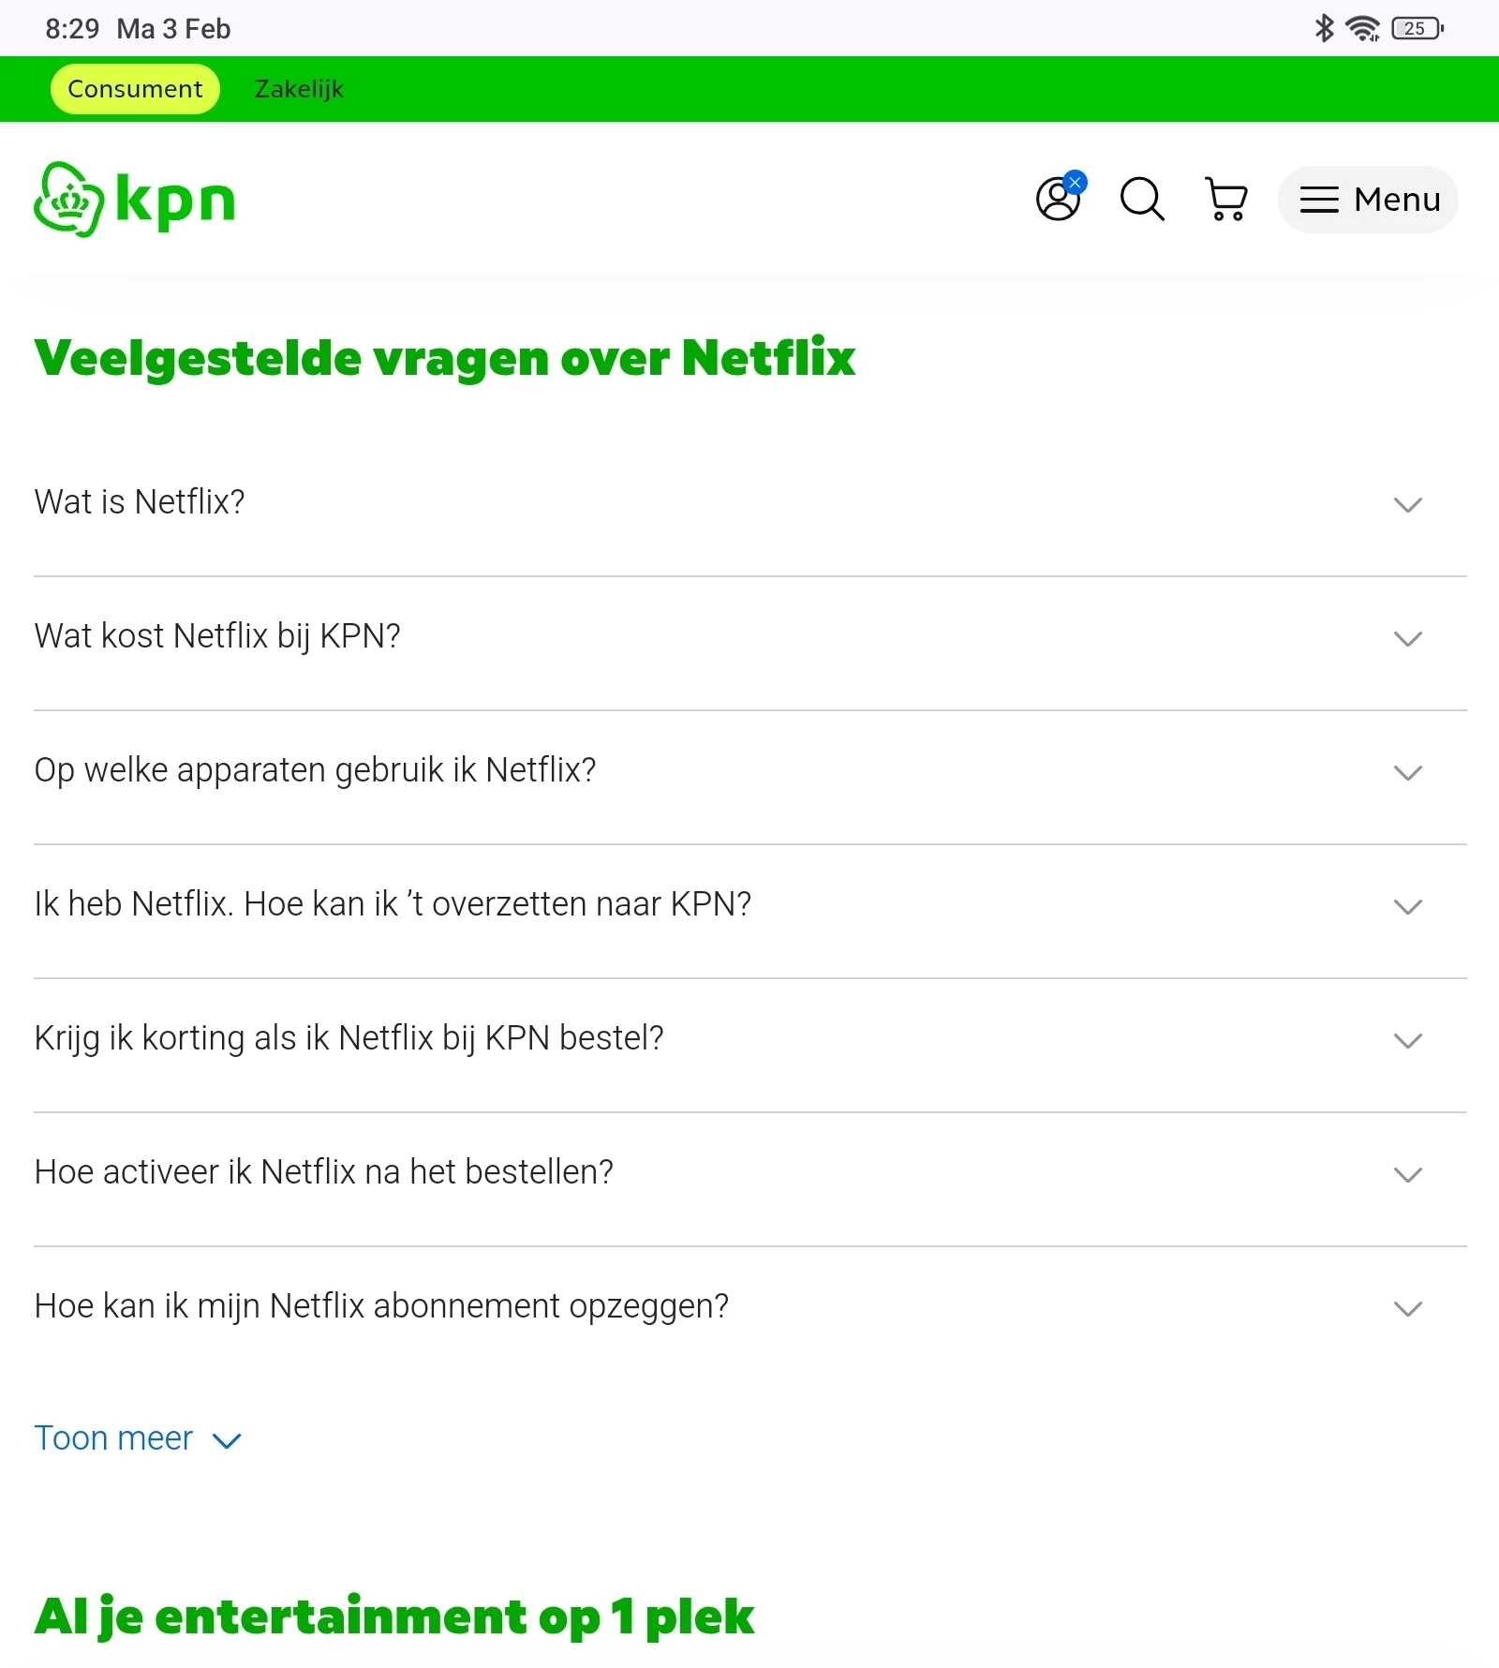Screen dimensions: 1499x1668
Task: Click chevron beside 'Hoe activeer ik Netflix' question
Action: click(x=1407, y=1174)
